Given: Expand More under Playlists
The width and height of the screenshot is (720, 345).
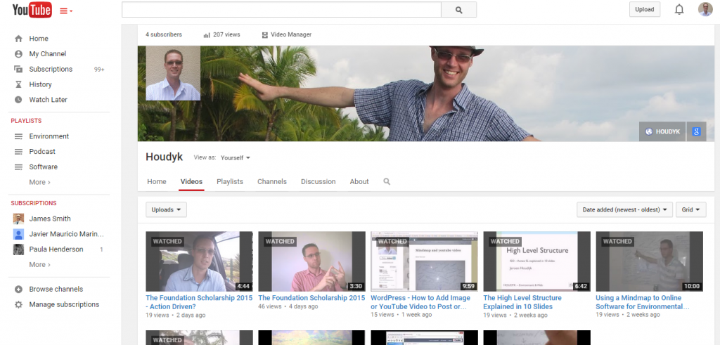Looking at the screenshot, I should (x=39, y=182).
